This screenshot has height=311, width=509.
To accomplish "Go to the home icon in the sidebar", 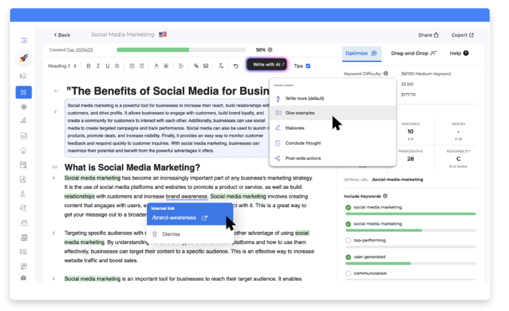I will tap(24, 76).
